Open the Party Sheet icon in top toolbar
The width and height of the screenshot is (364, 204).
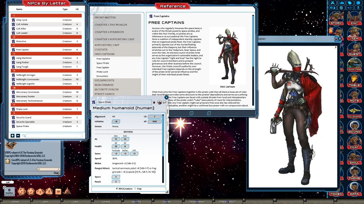tap(342, 3)
